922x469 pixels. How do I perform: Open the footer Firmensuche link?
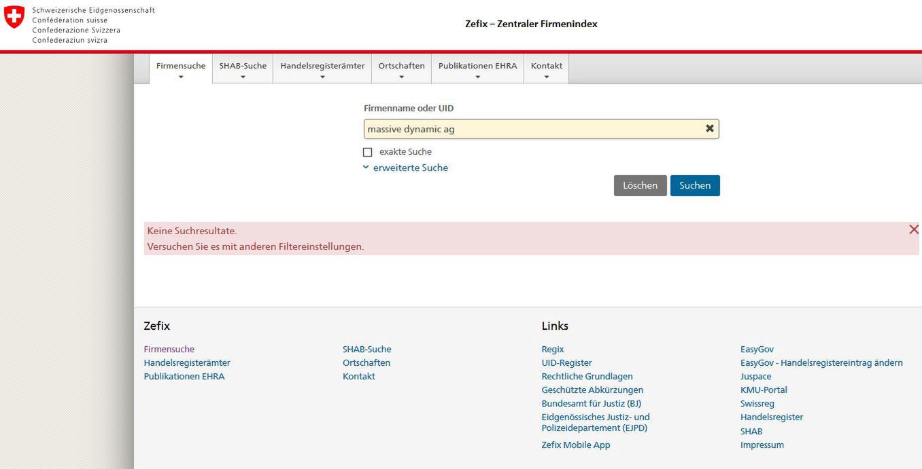tap(169, 350)
